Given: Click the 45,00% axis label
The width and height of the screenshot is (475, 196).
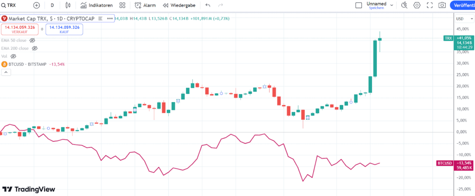Looking at the screenshot, I should [463, 29].
